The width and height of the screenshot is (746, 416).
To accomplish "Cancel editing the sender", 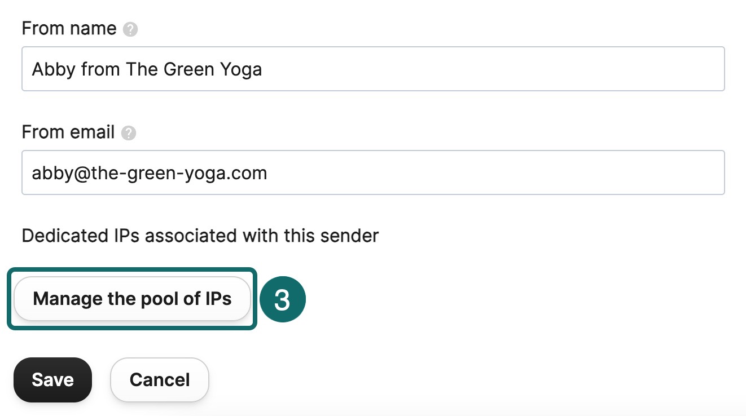I will (160, 380).
